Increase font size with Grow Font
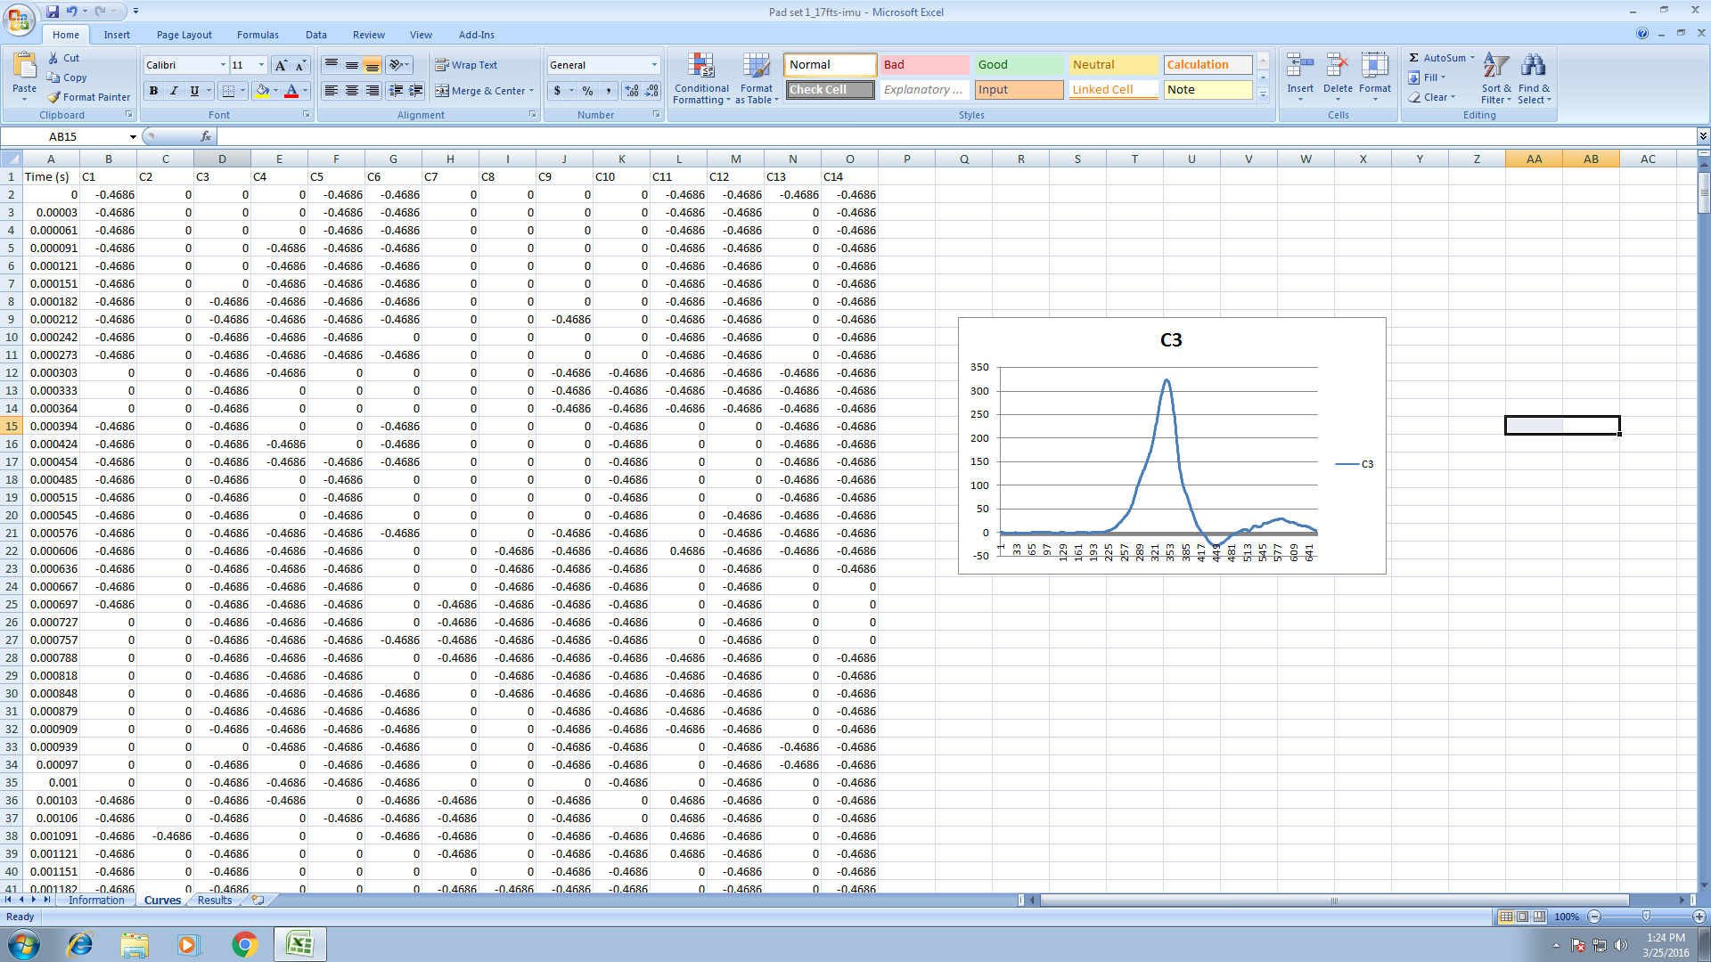Image resolution: width=1711 pixels, height=962 pixels. tap(281, 65)
